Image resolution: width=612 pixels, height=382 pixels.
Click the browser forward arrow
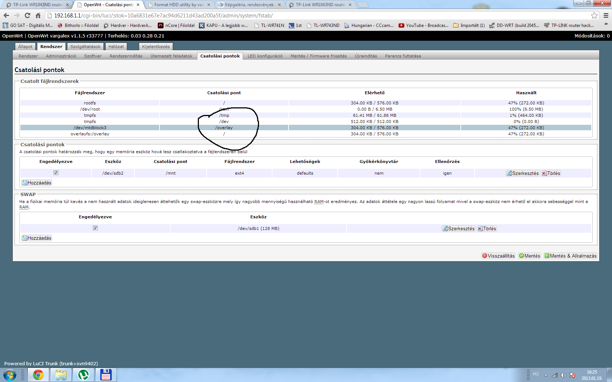[17, 15]
